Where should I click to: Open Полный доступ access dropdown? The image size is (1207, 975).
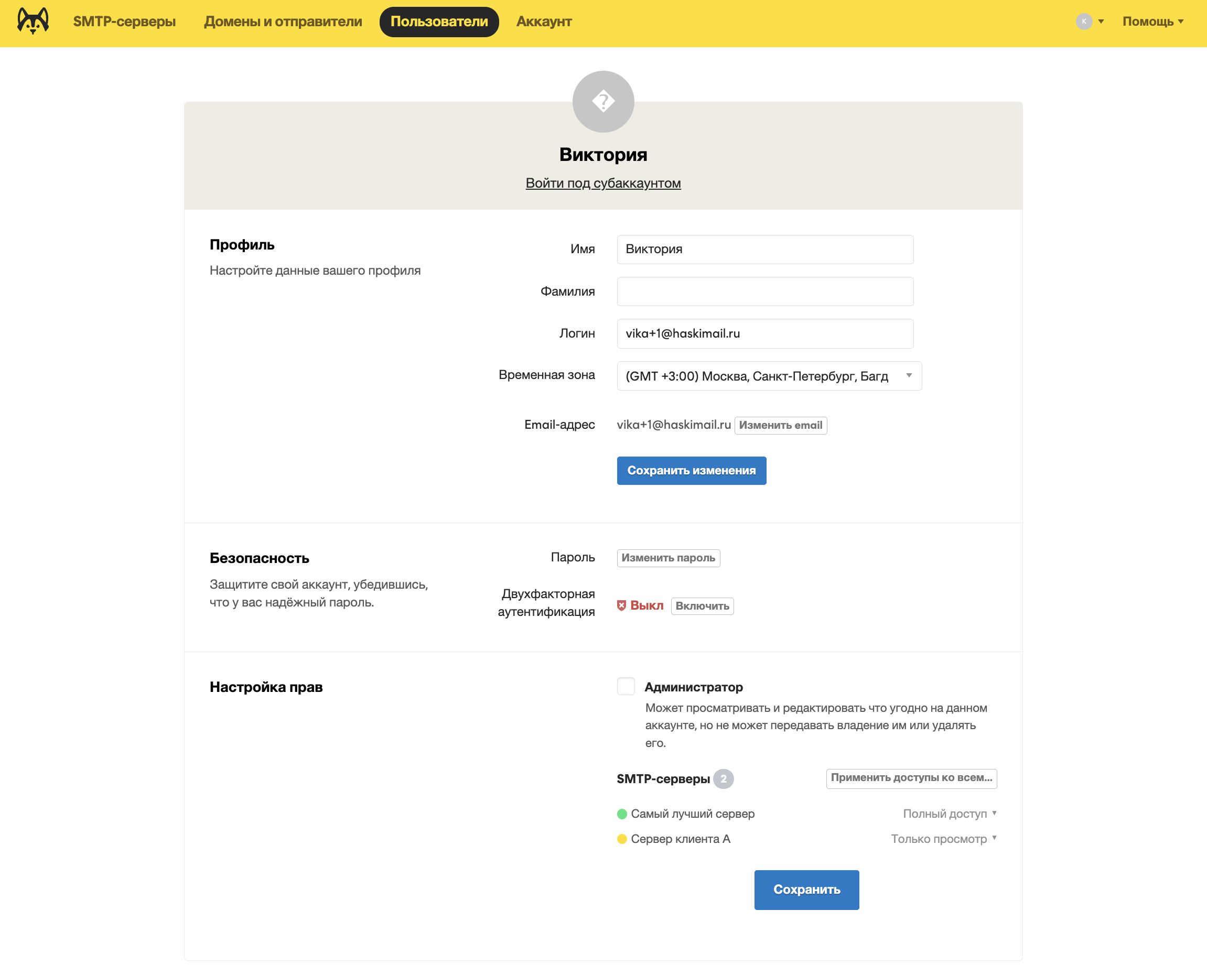[950, 814]
